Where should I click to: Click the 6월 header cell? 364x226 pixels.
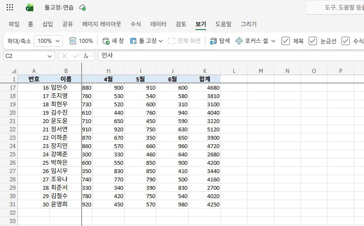[172, 79]
